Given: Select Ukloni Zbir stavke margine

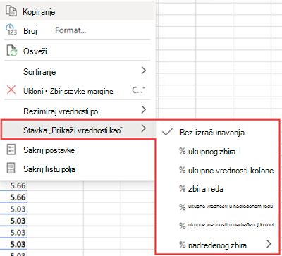Looking at the screenshot, I should (78, 91).
